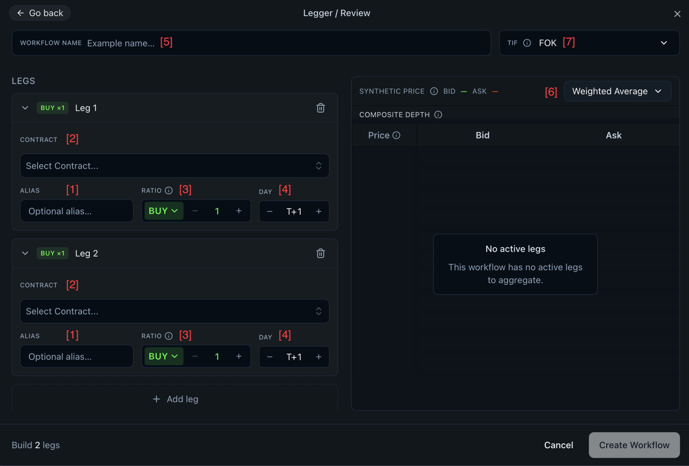The height and width of the screenshot is (466, 689).
Task: Open Leg 1 Ratio info icon
Action: 169,191
